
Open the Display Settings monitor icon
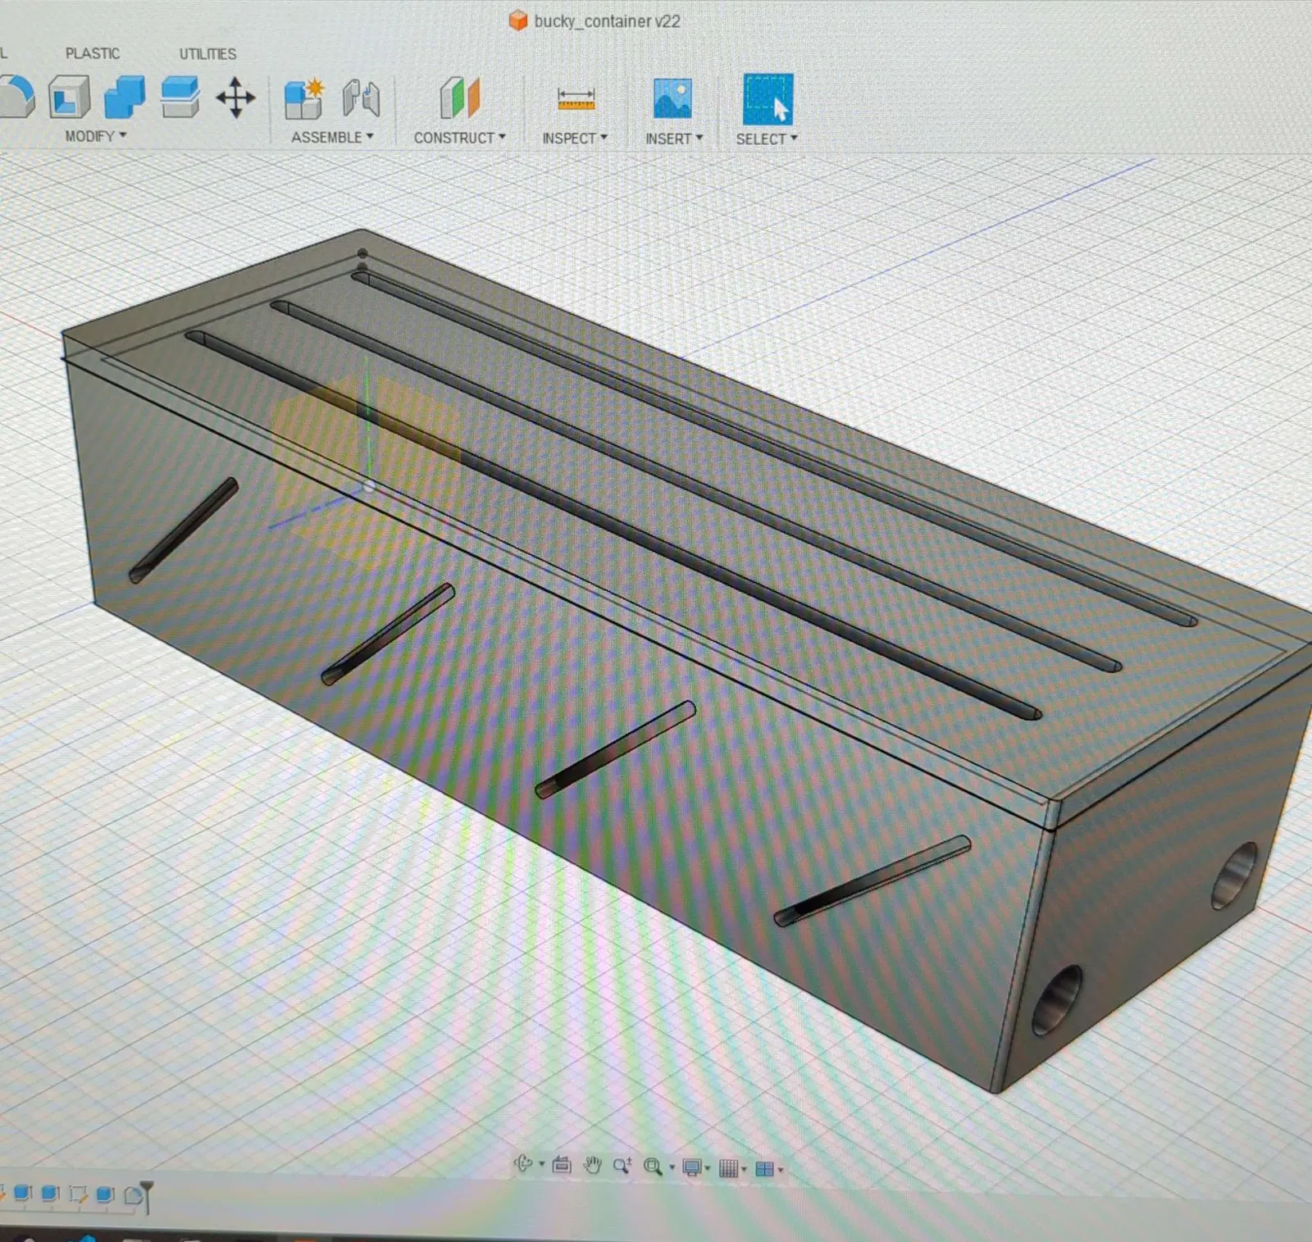pyautogui.click(x=692, y=1167)
